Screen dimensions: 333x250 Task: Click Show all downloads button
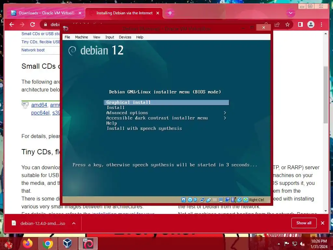pos(304,223)
